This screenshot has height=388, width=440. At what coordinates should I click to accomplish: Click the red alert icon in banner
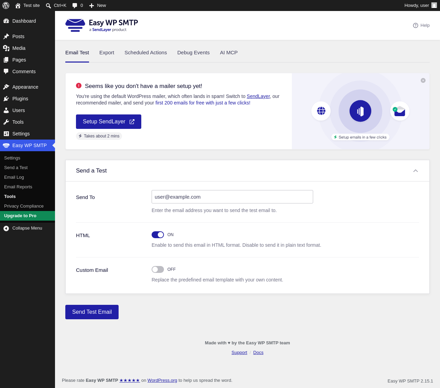coord(79,86)
